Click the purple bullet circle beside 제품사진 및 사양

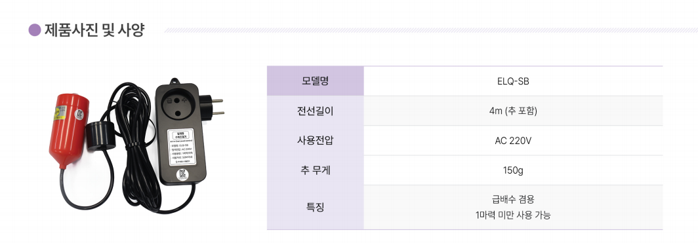point(35,29)
